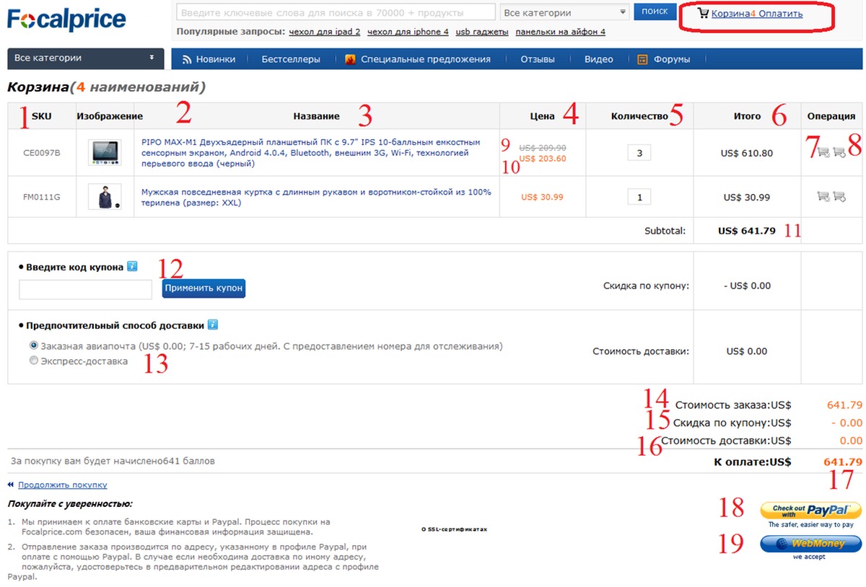Click the Focalprice logo
The image size is (866, 587).
pos(66,19)
